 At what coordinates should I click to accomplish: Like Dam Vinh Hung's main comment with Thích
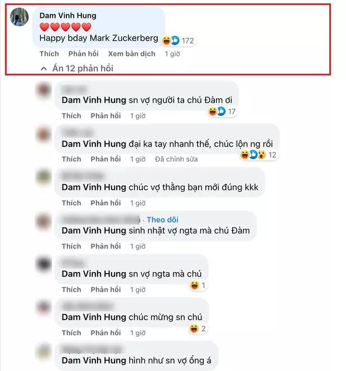tap(49, 54)
